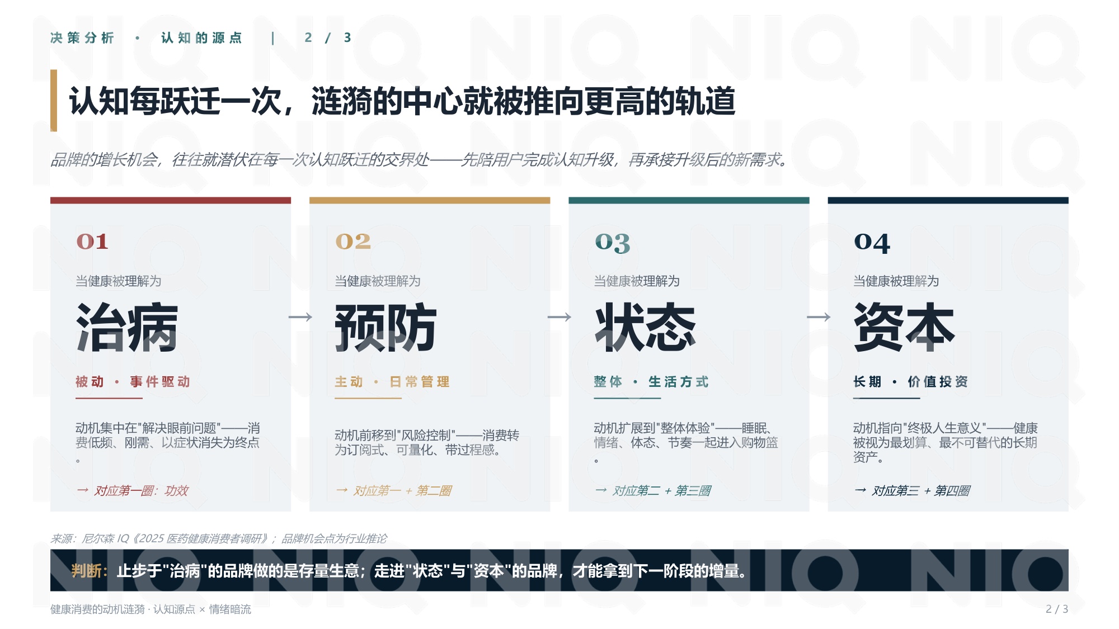Click the label 长期 · 价值投资
Screen dimensions: 1119x629
pyautogui.click(x=910, y=382)
